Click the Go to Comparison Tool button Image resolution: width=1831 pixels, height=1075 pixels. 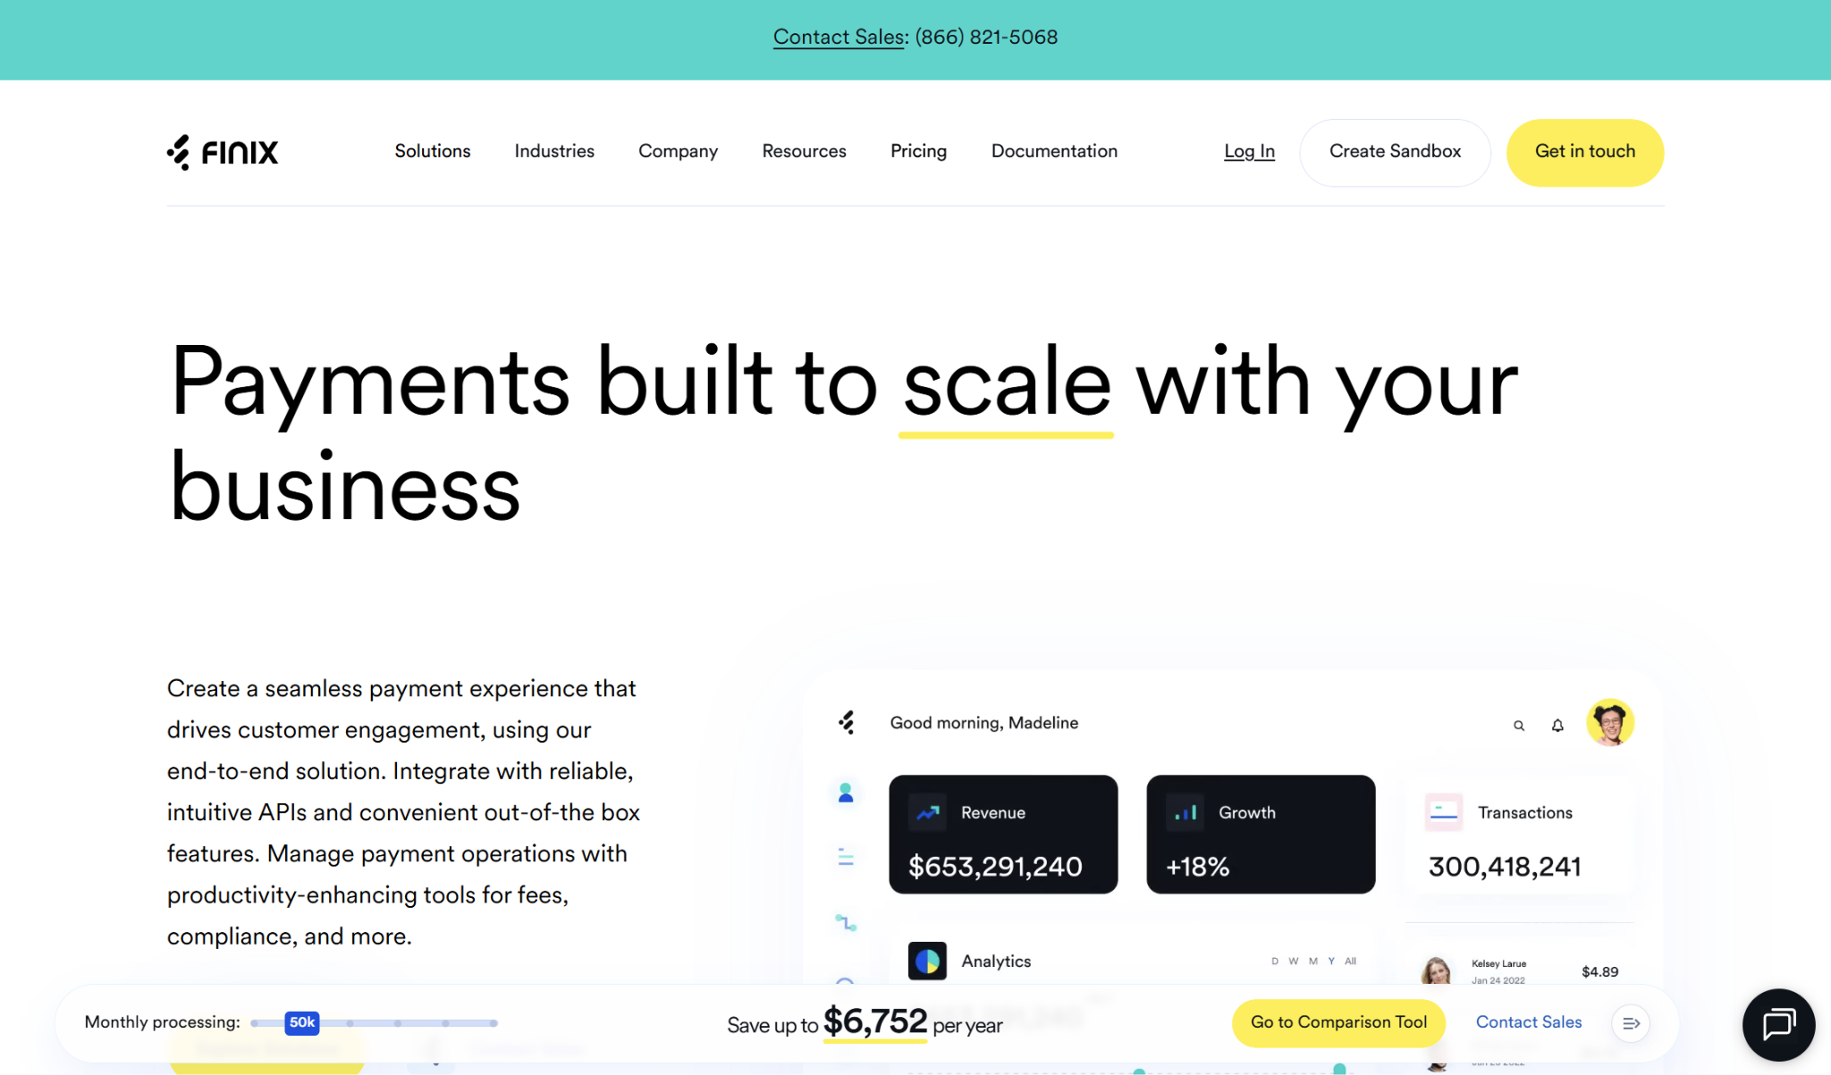click(1338, 1022)
